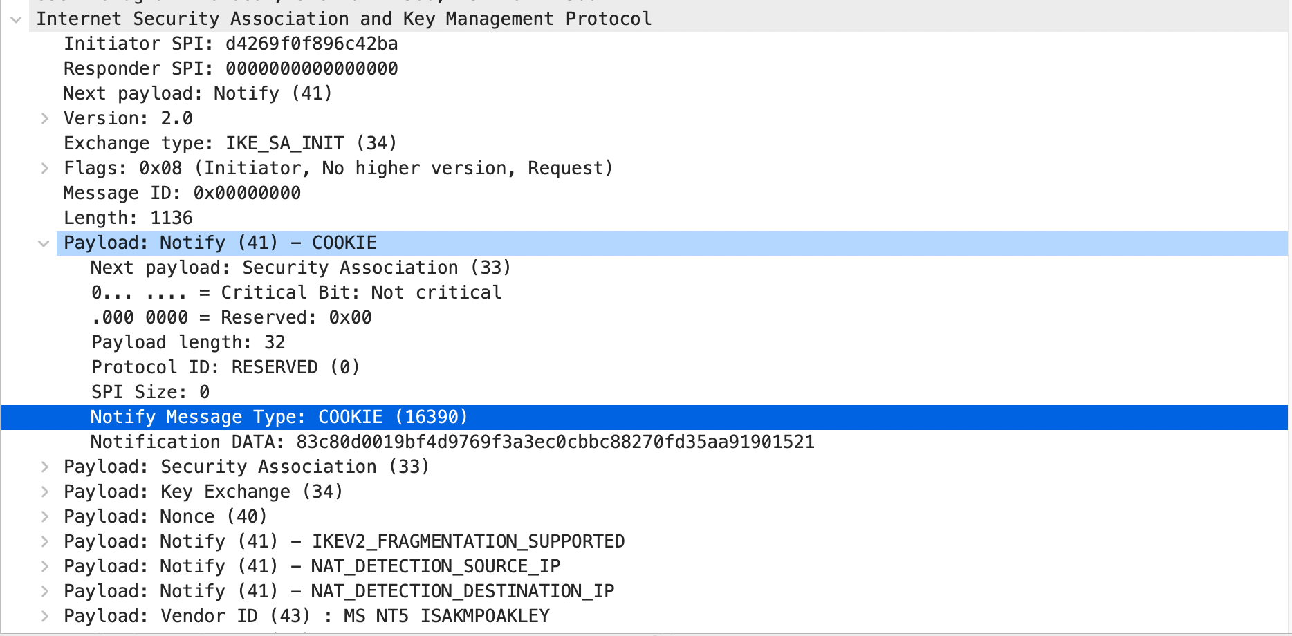Screen dimensions: 1292x636
Task: Collapse the Internet Security Association protocol tree
Action: pos(16,19)
